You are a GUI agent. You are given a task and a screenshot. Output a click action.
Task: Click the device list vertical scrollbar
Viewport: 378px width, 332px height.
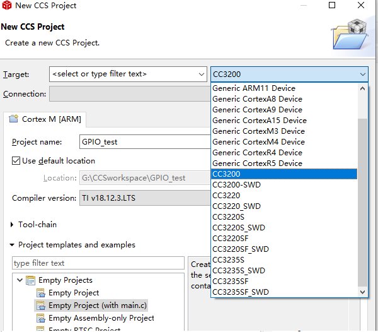(x=362, y=189)
